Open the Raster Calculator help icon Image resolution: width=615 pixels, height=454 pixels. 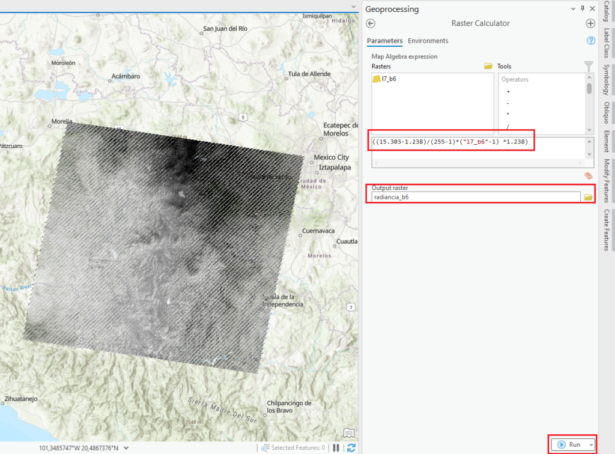coord(590,41)
